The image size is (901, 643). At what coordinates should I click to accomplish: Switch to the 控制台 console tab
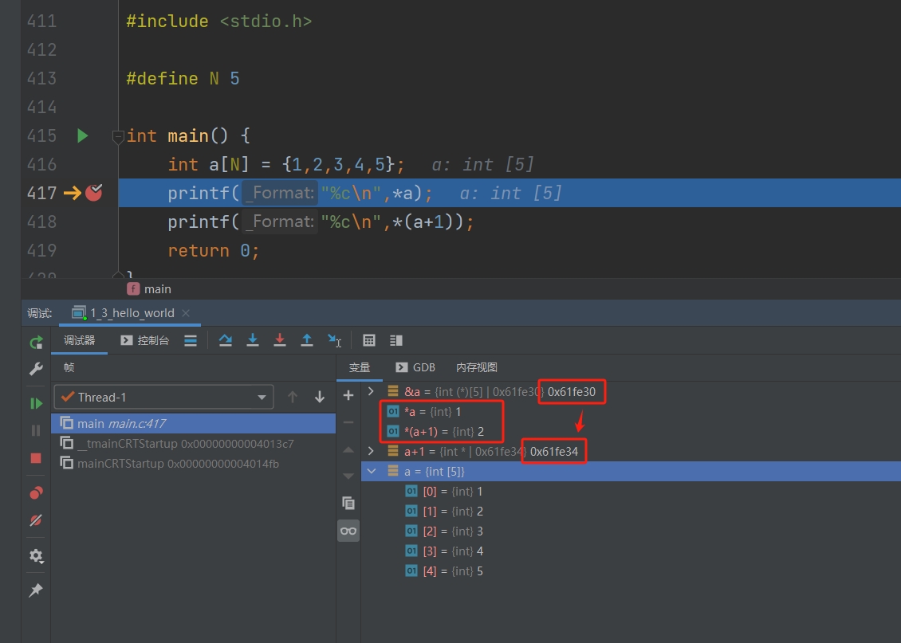pyautogui.click(x=145, y=340)
